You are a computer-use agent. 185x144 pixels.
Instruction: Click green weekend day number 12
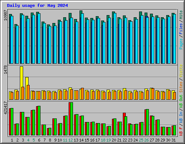click(70, 140)
